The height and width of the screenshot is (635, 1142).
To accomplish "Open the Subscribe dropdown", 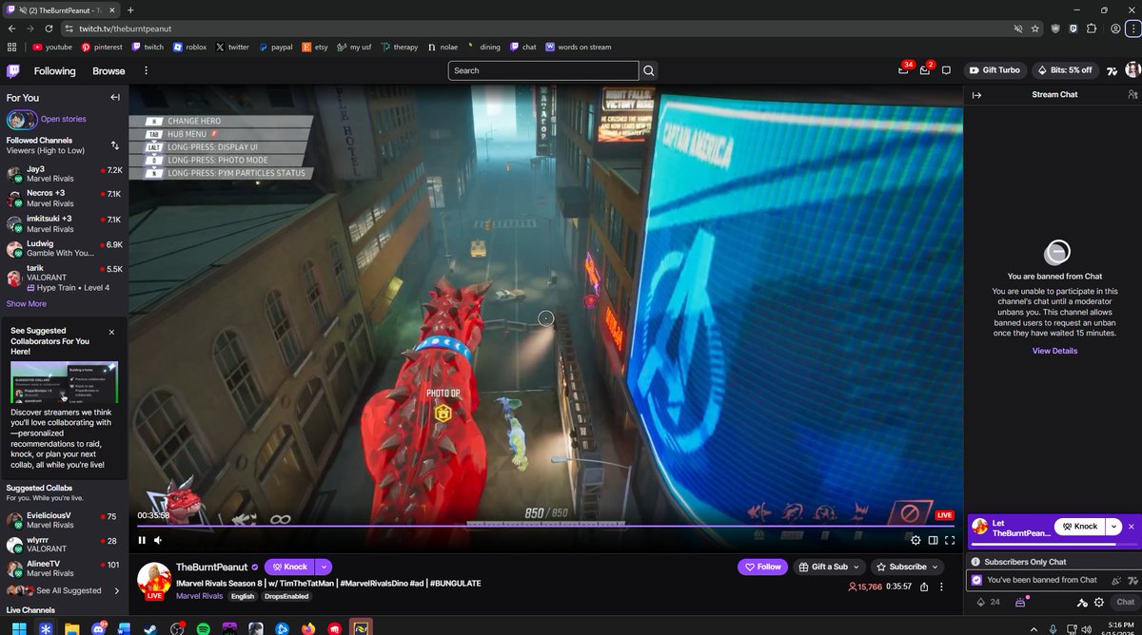I will pos(908,567).
